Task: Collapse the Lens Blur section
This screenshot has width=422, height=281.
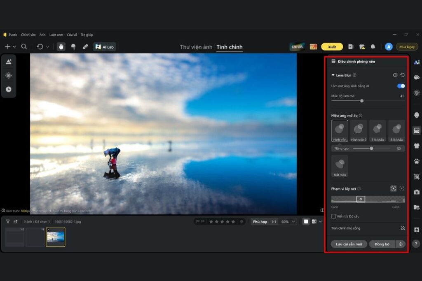Action: click(333, 75)
